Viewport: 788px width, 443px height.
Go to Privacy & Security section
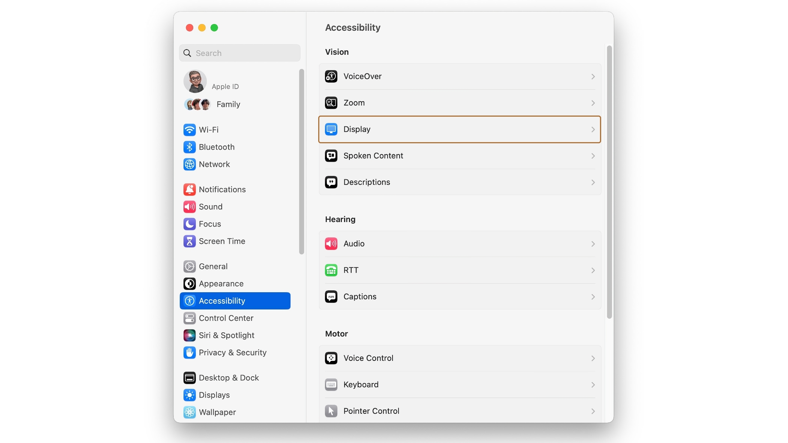[232, 353]
